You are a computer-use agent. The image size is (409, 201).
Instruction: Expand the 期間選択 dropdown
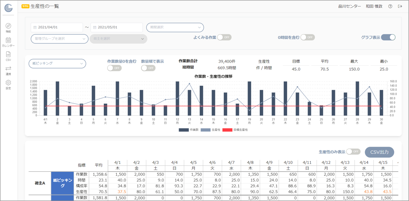(x=175, y=27)
